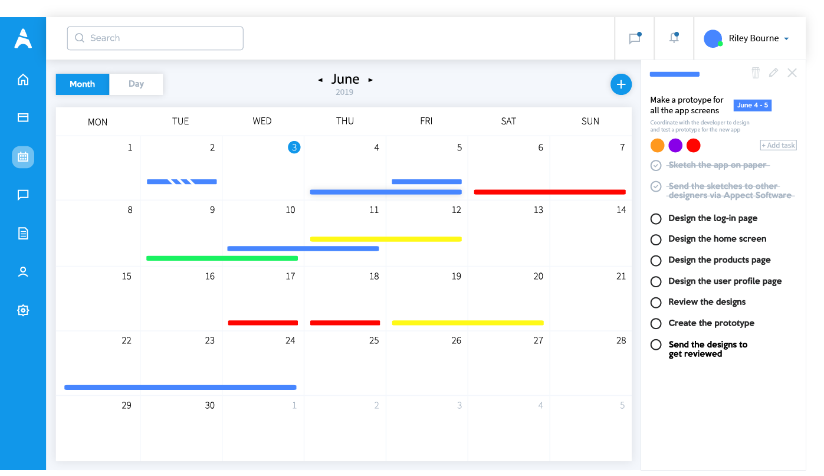Select the purple assignee color dot

click(675, 145)
